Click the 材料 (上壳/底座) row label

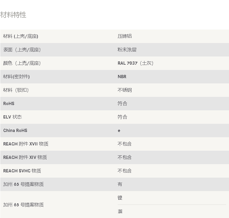click(21, 36)
